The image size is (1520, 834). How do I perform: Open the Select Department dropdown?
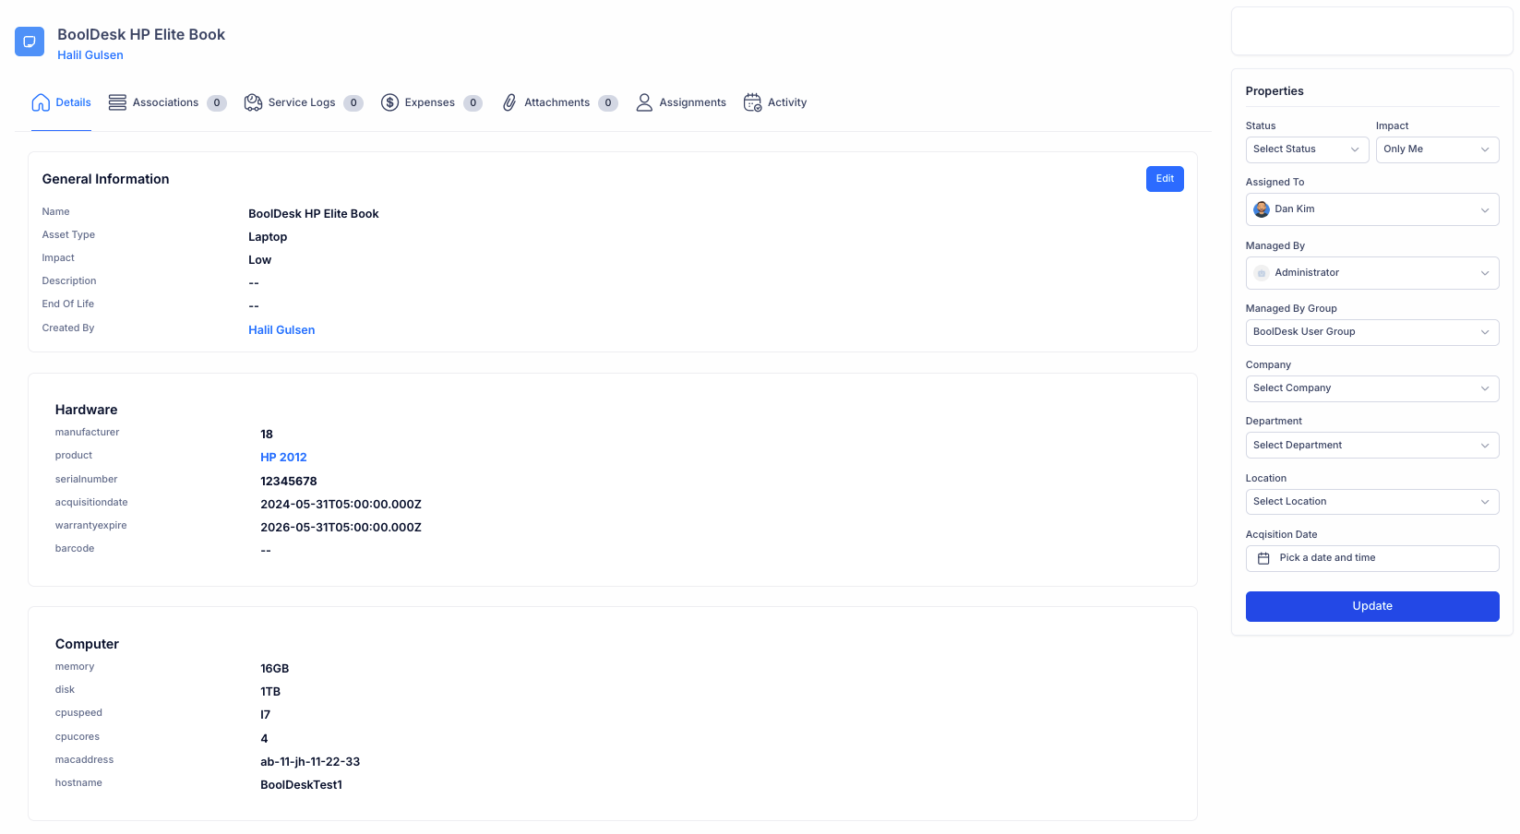point(1372,446)
